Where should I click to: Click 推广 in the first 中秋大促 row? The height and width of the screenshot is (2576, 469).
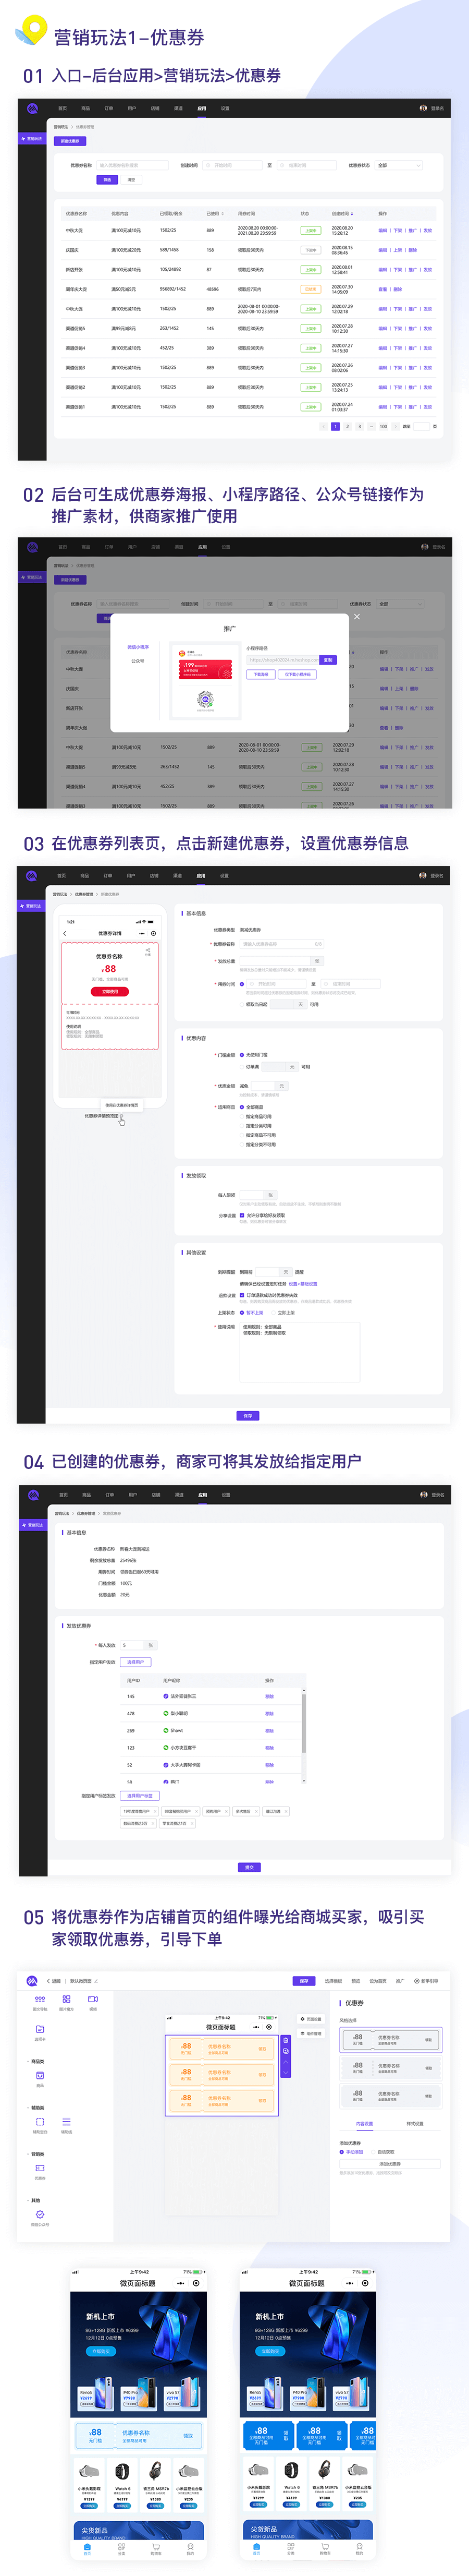coord(413,231)
